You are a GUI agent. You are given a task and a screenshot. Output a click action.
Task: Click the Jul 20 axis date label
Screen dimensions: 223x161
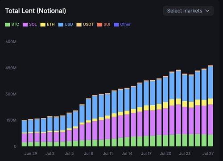coord(165,153)
